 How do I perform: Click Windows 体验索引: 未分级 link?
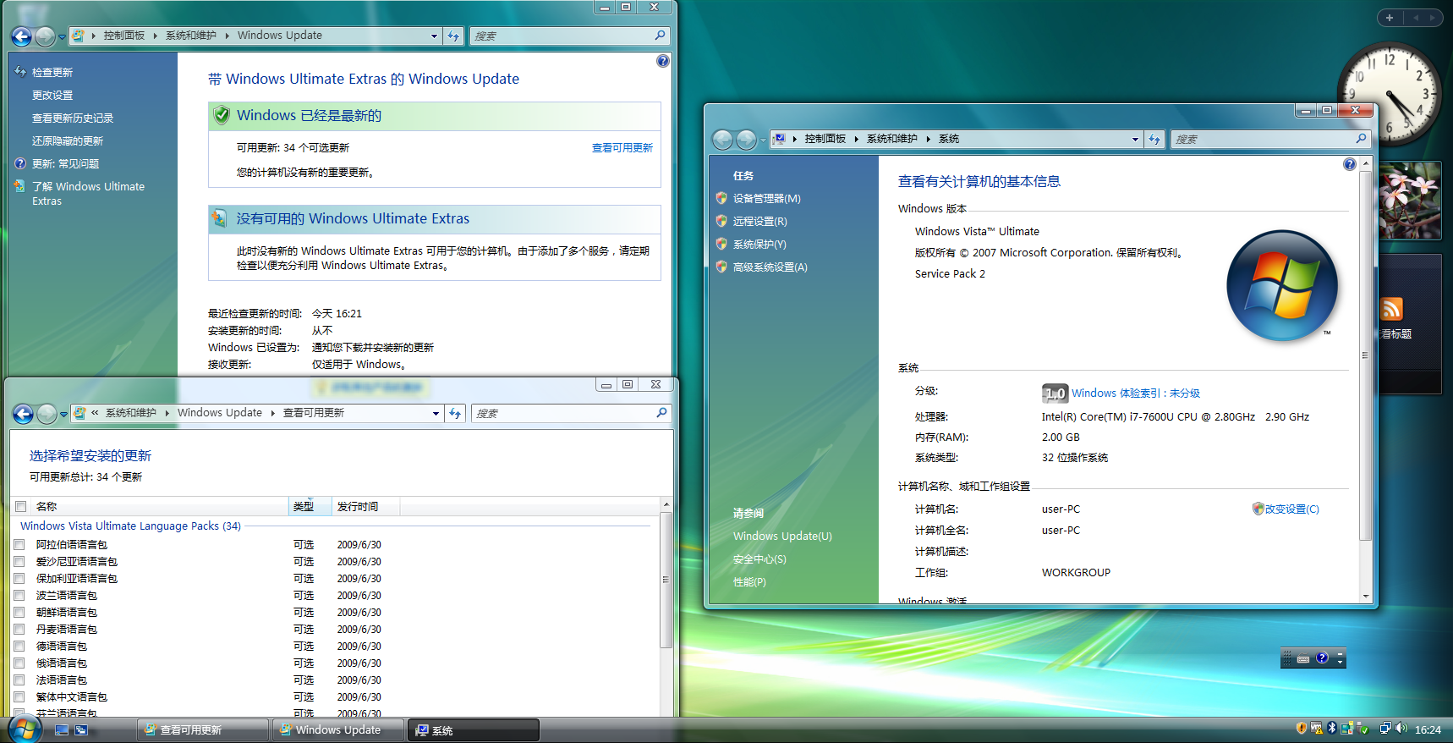click(x=1136, y=394)
